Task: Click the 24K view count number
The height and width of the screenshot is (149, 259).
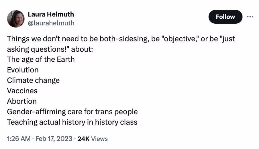Action: coord(84,139)
